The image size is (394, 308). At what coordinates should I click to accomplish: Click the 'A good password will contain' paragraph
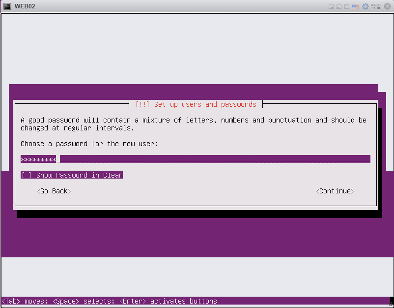point(194,124)
